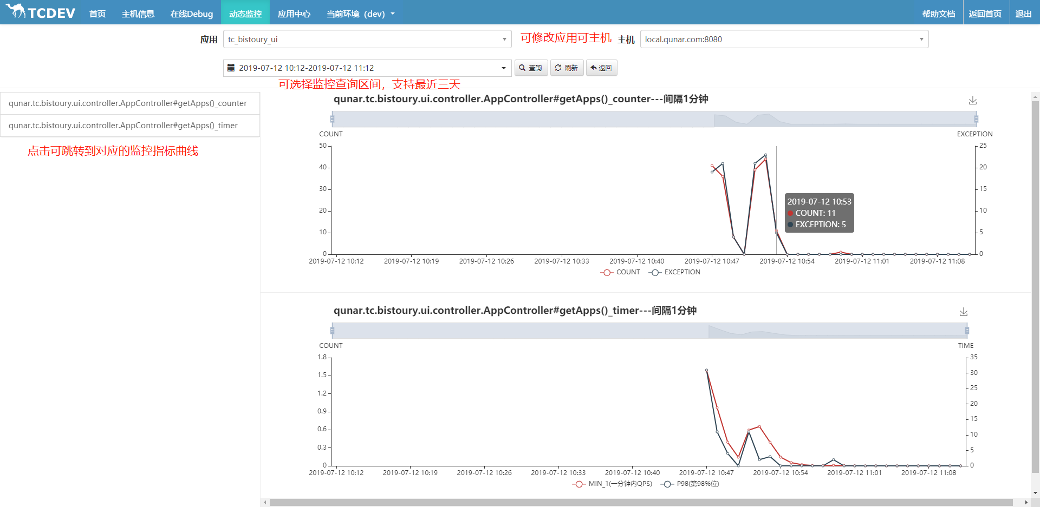Image resolution: width=1040 pixels, height=507 pixels.
Task: Open the 在线Debug nav item
Action: (192, 14)
